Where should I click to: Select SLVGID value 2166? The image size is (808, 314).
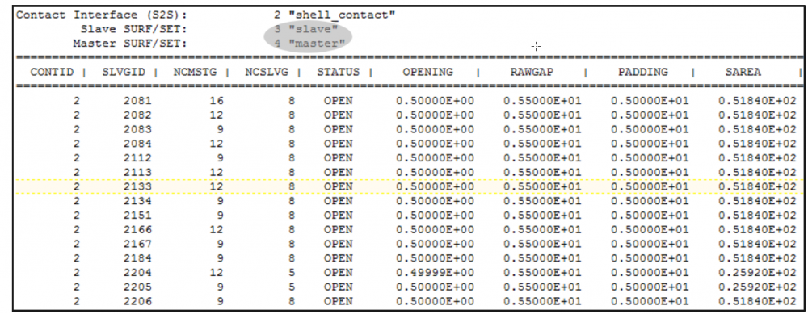[x=137, y=229]
